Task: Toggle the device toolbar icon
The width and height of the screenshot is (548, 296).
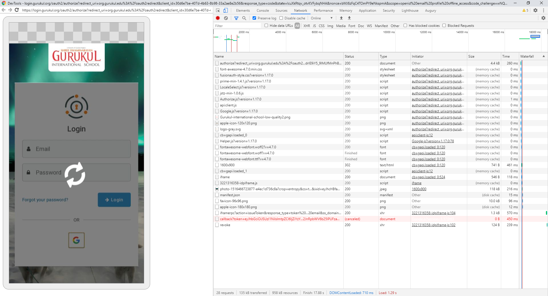Action: (225, 10)
